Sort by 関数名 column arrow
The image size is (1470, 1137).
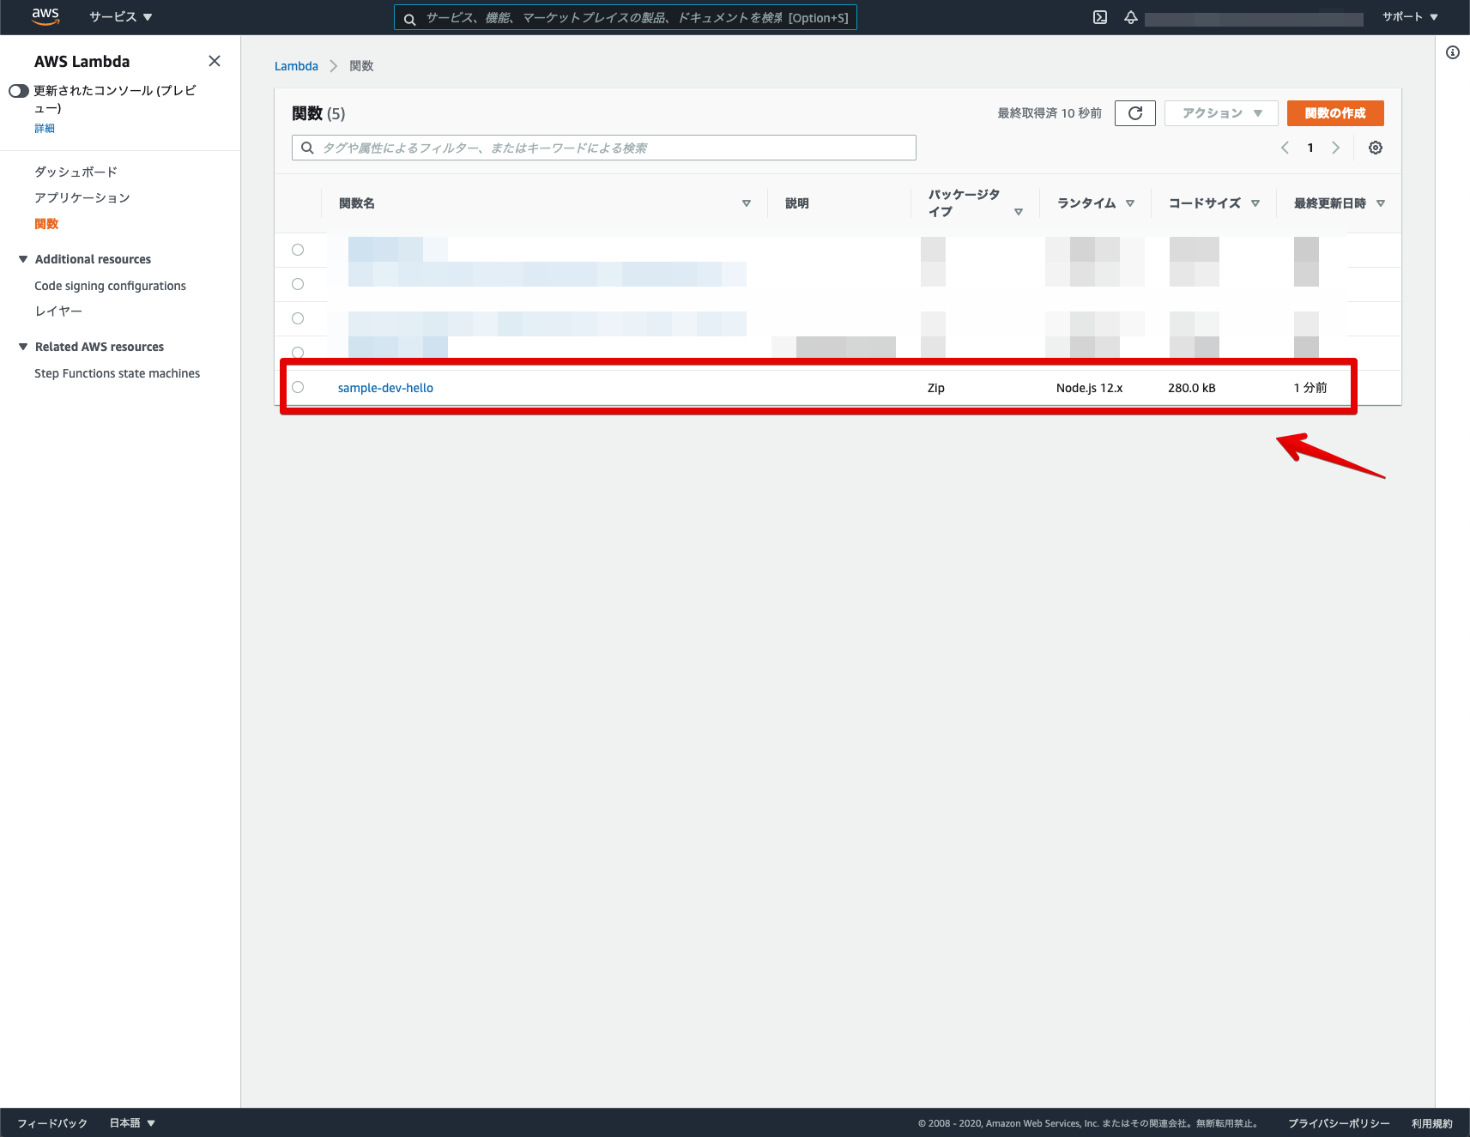(747, 203)
